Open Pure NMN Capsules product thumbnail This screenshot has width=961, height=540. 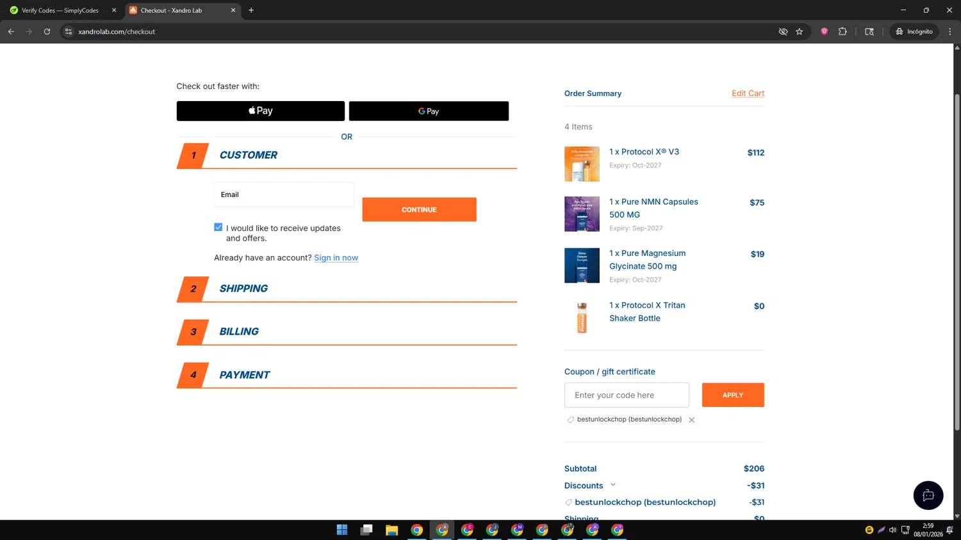click(582, 214)
